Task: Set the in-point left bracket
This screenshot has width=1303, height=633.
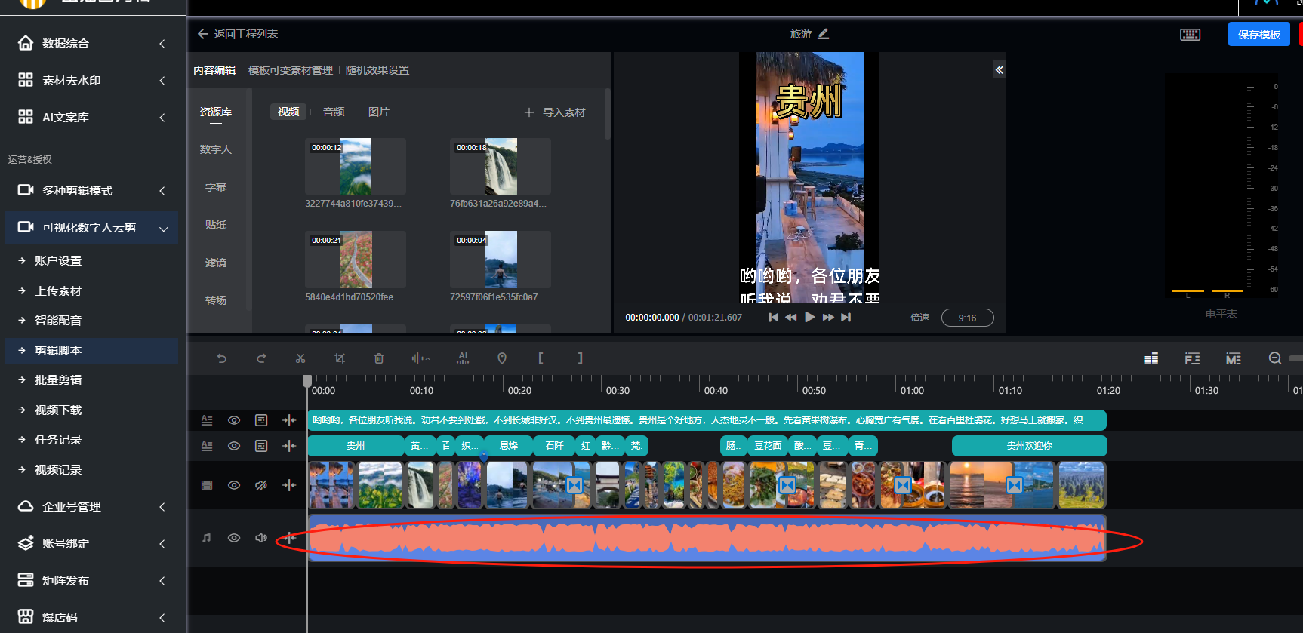Action: [x=541, y=358]
